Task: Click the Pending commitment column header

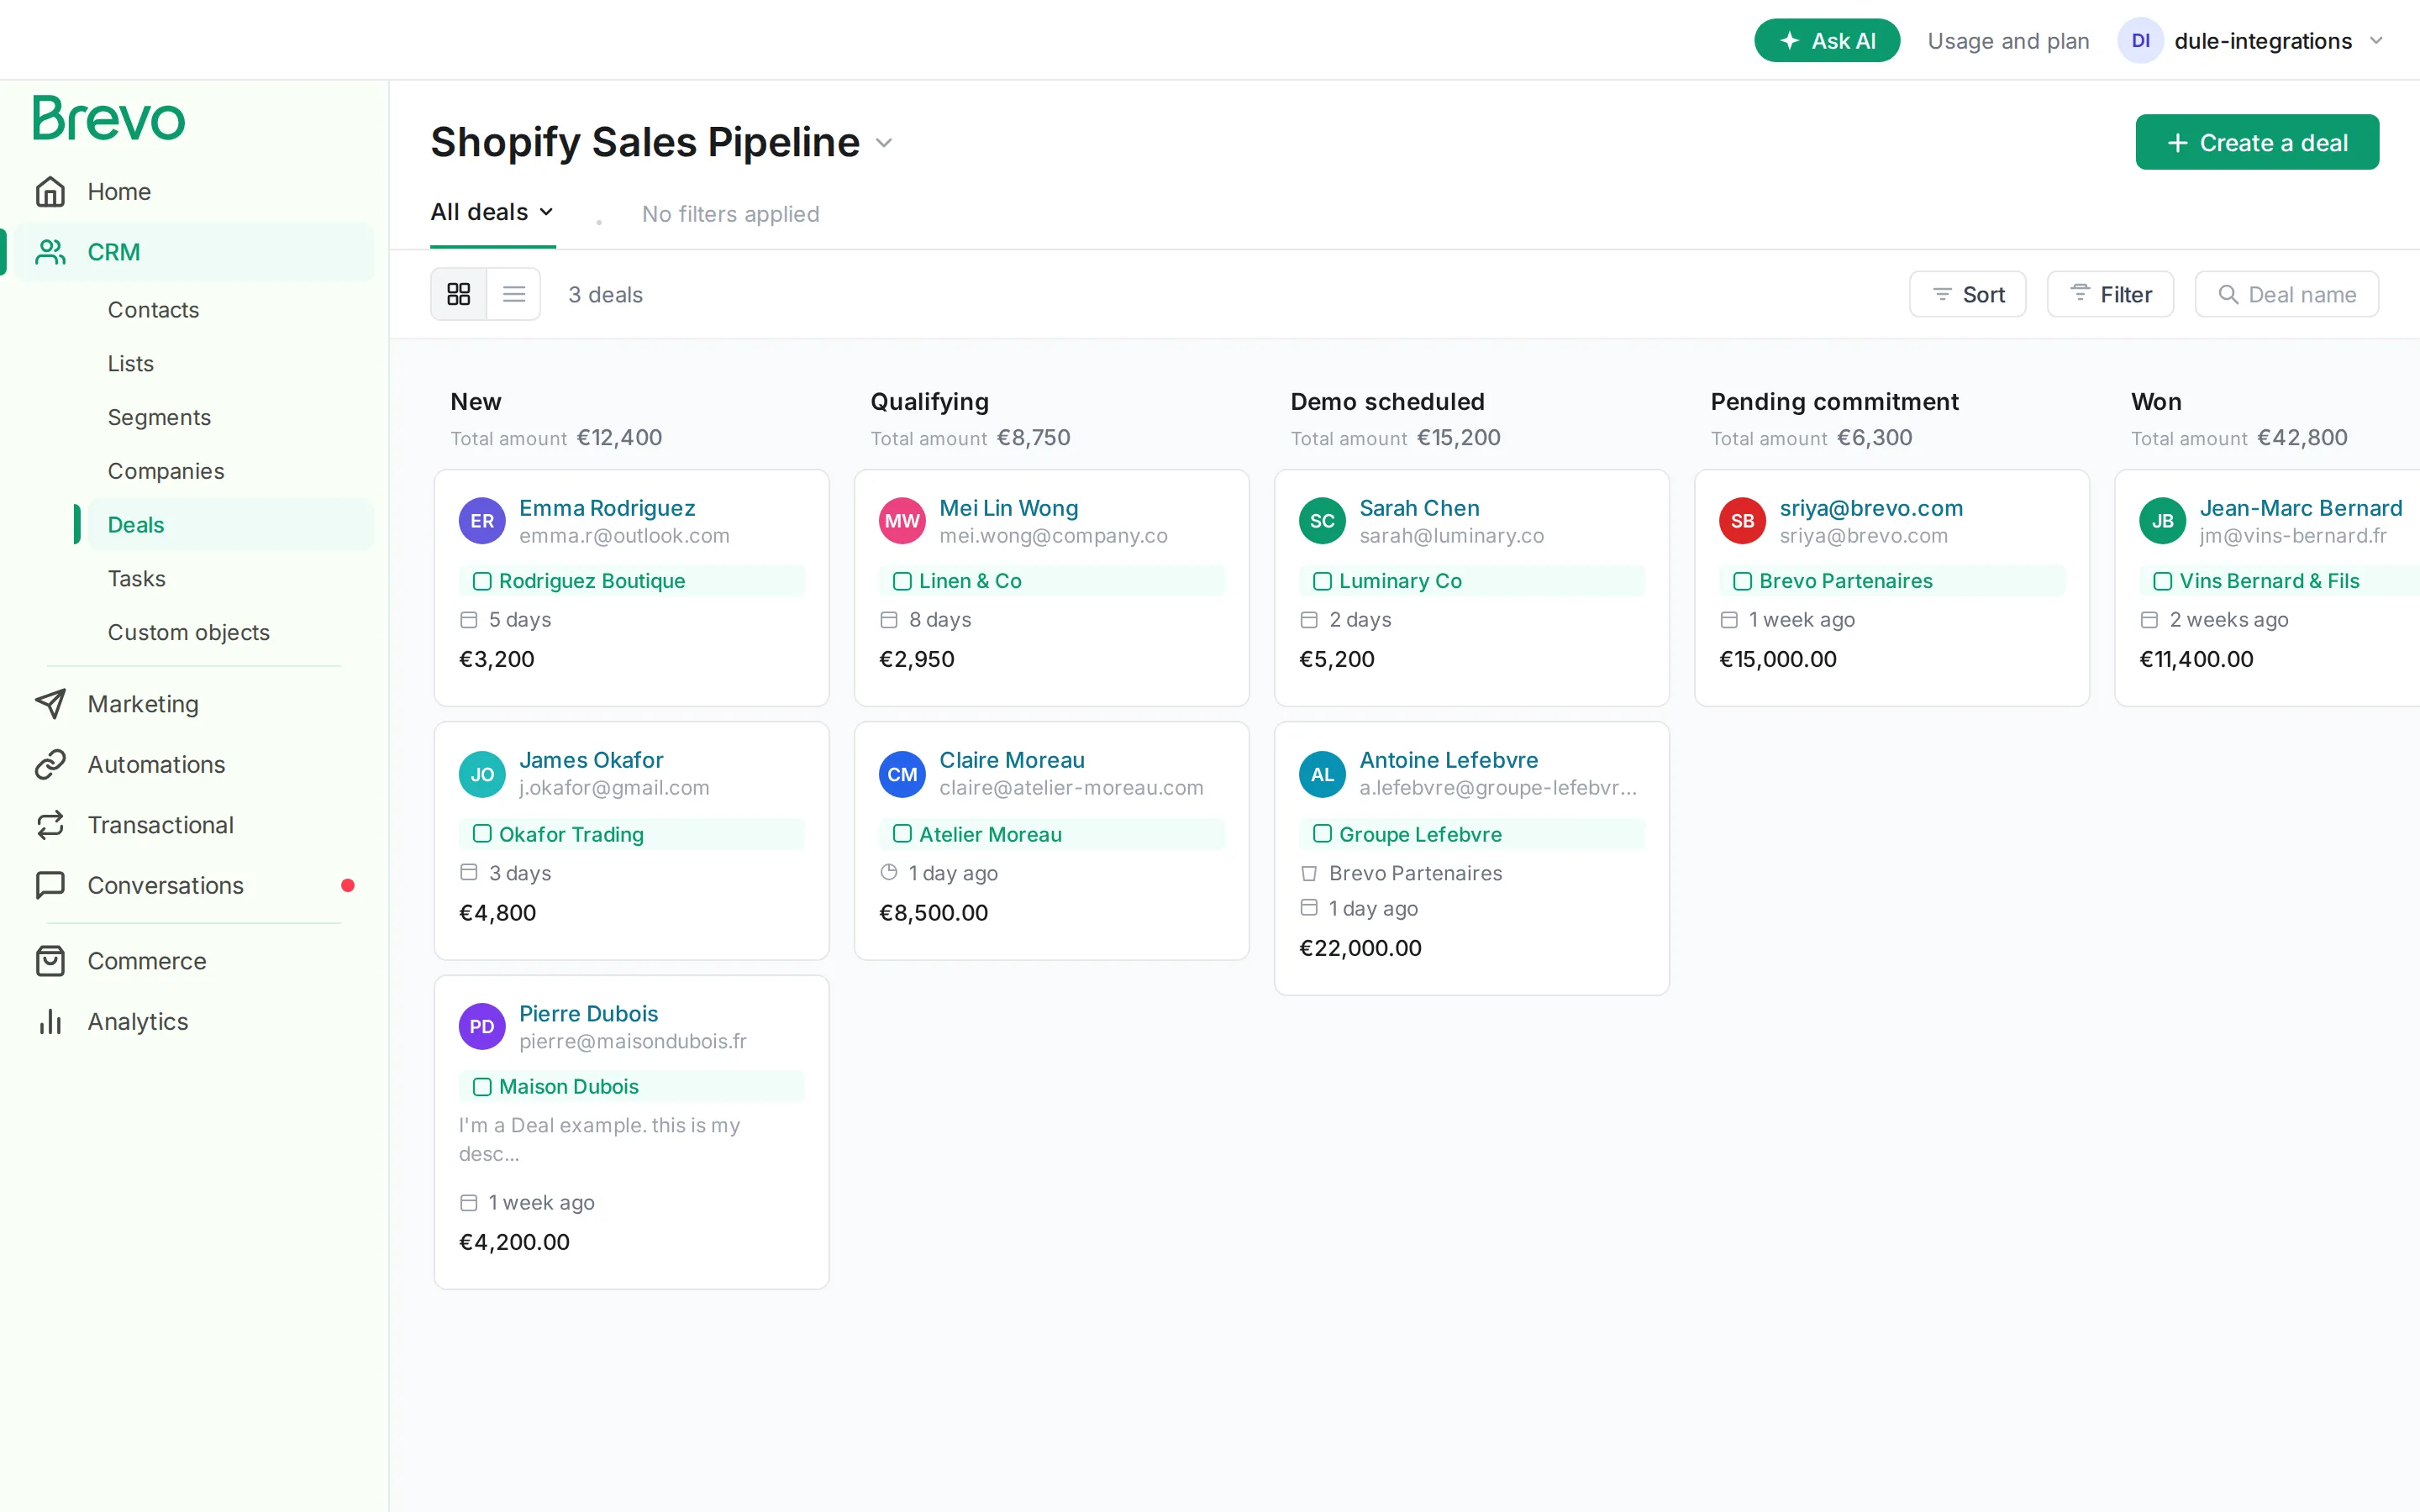Action: [1834, 402]
